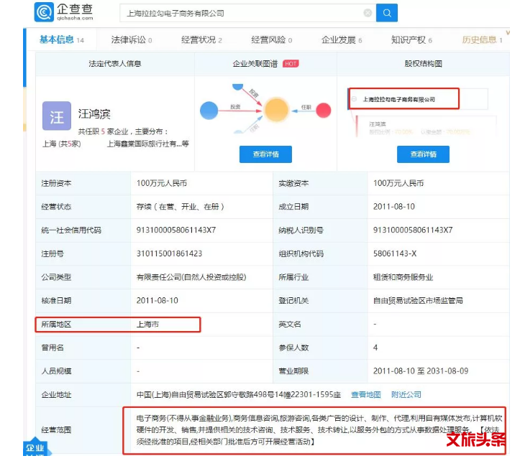Click the blue magnifier search button

[386, 13]
